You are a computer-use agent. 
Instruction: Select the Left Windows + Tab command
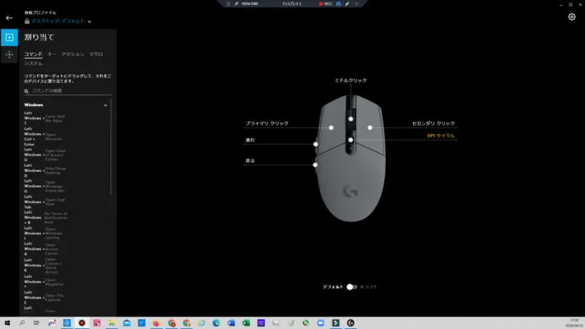(x=44, y=202)
